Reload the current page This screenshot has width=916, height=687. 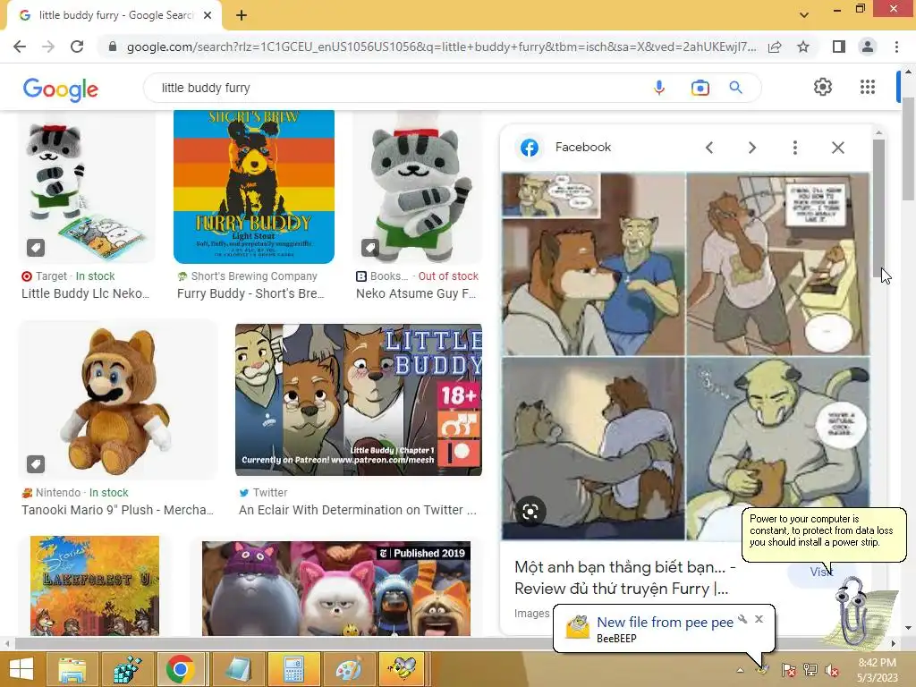click(x=77, y=47)
